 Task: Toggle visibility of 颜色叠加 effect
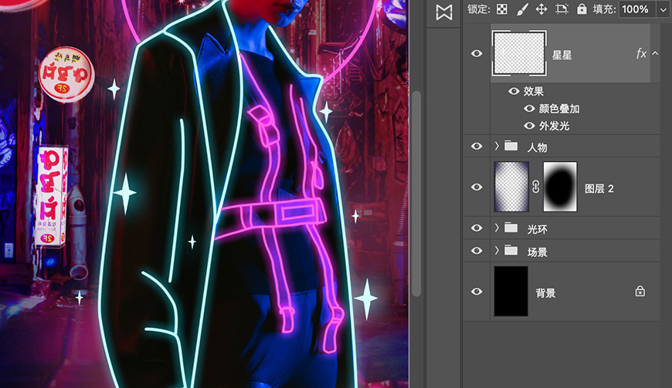[x=529, y=109]
